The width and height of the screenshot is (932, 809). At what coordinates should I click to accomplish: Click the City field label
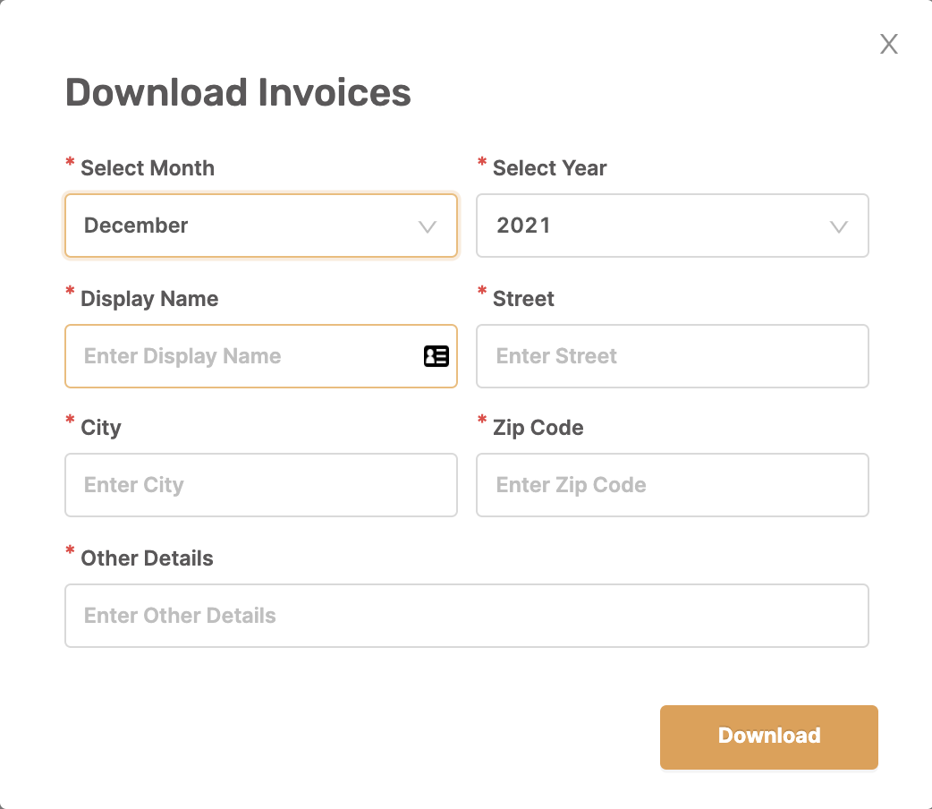pos(101,428)
